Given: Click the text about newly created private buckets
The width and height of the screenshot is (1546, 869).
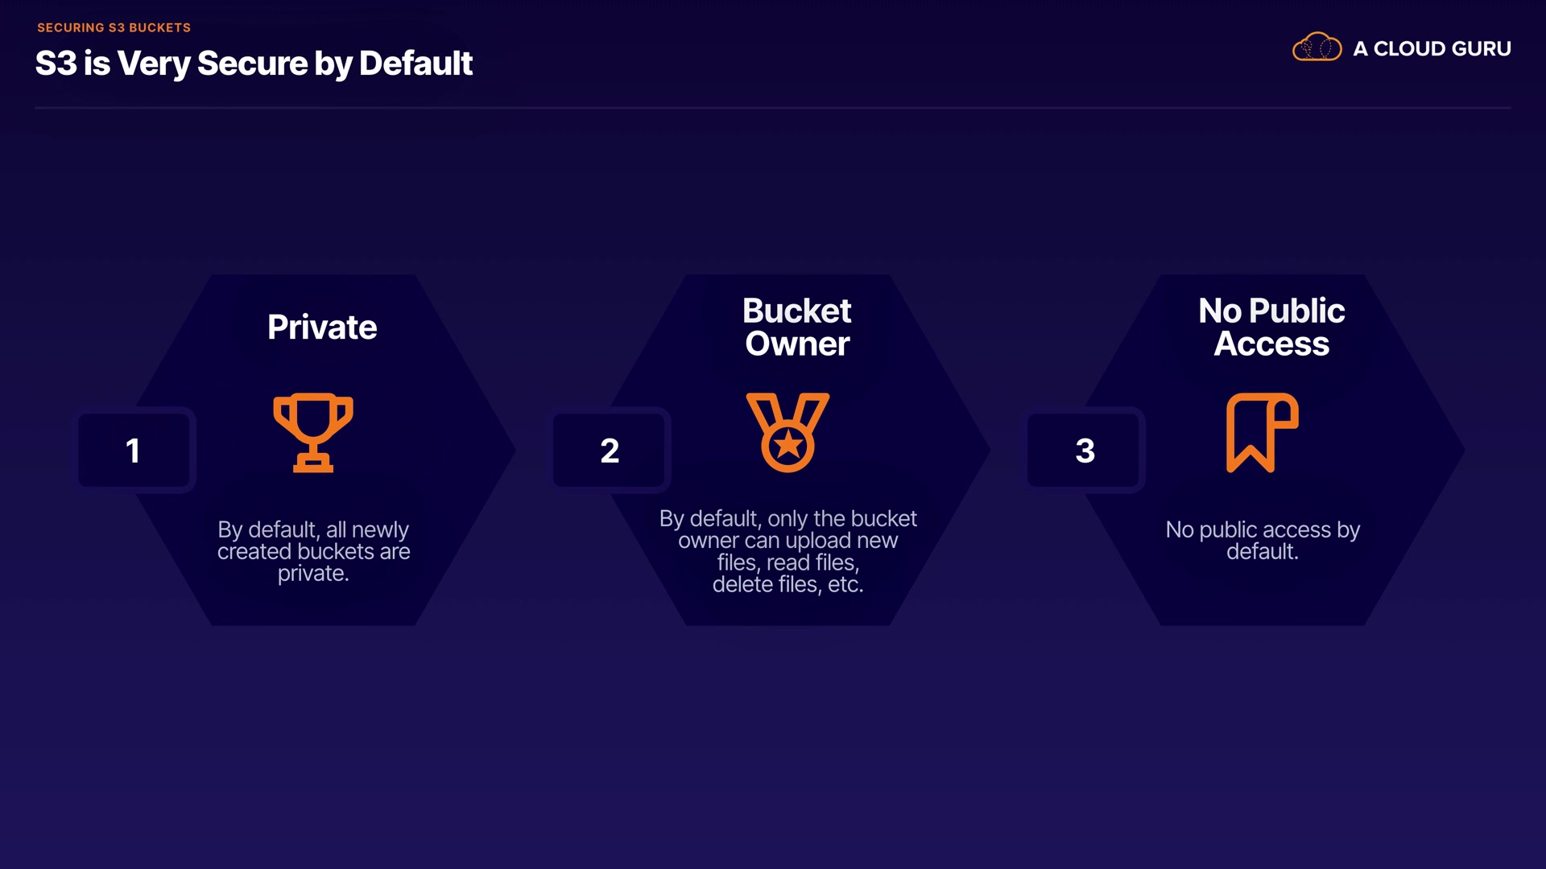Looking at the screenshot, I should 313,551.
